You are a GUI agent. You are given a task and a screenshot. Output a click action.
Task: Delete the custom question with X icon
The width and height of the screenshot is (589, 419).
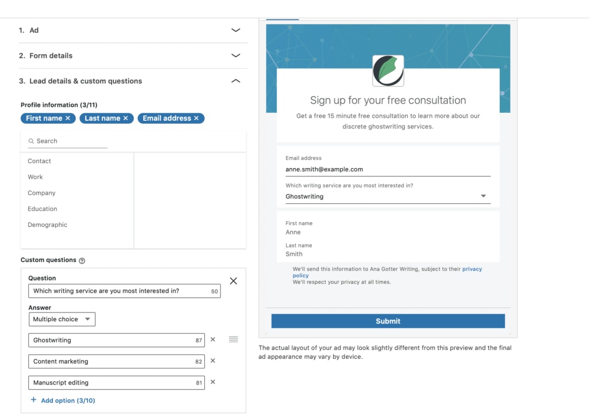point(233,281)
